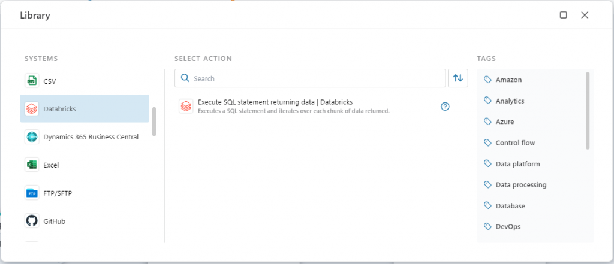Open the GitHub system icon
614x264 pixels.
(x=32, y=221)
